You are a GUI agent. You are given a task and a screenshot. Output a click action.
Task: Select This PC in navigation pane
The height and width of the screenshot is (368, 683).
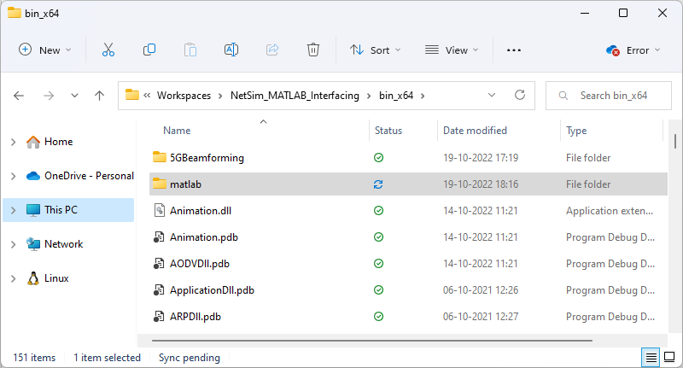(x=68, y=210)
